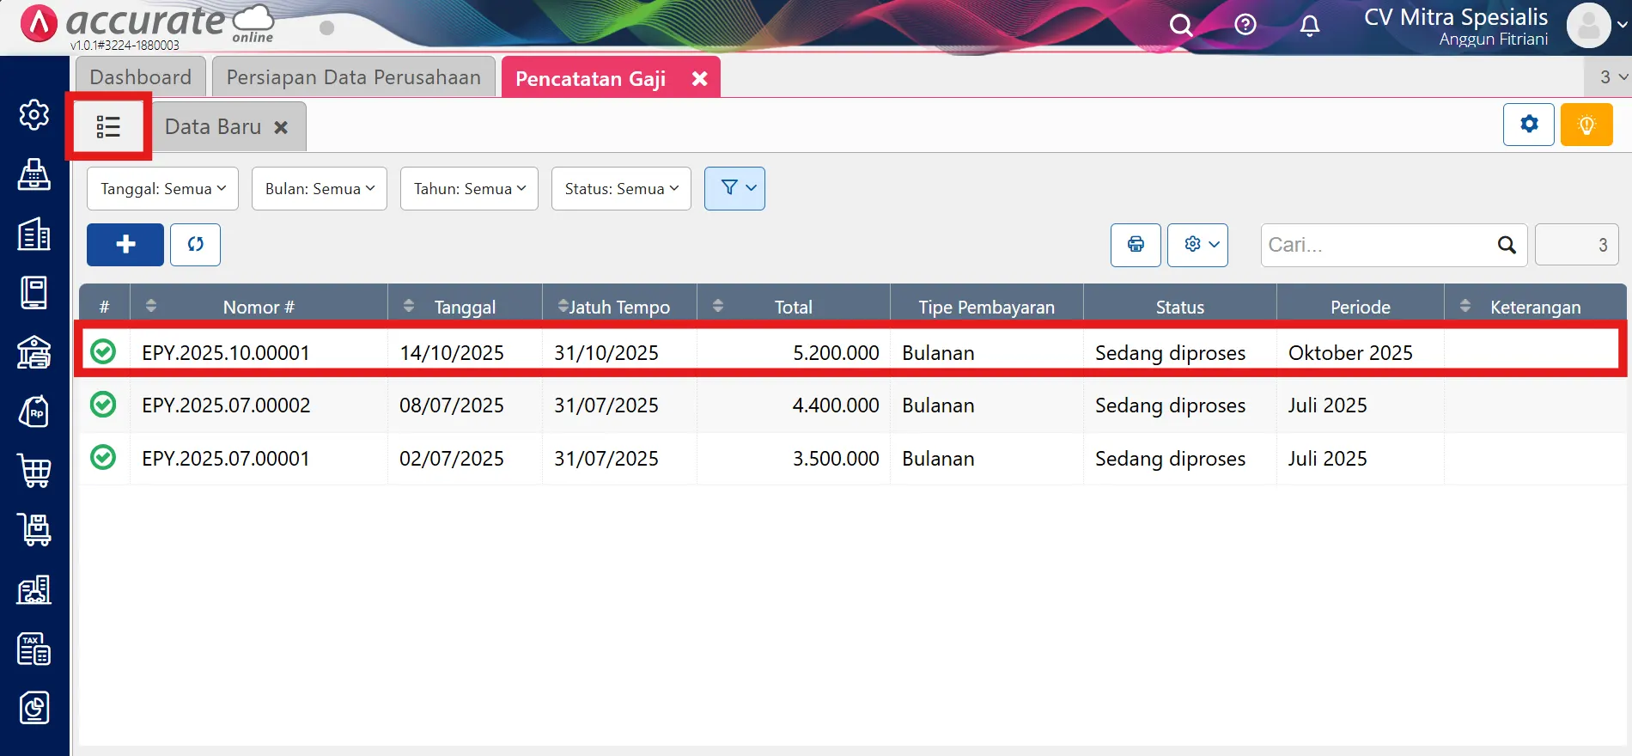
Task: Open the tax report sidebar icon
Action: click(x=34, y=649)
